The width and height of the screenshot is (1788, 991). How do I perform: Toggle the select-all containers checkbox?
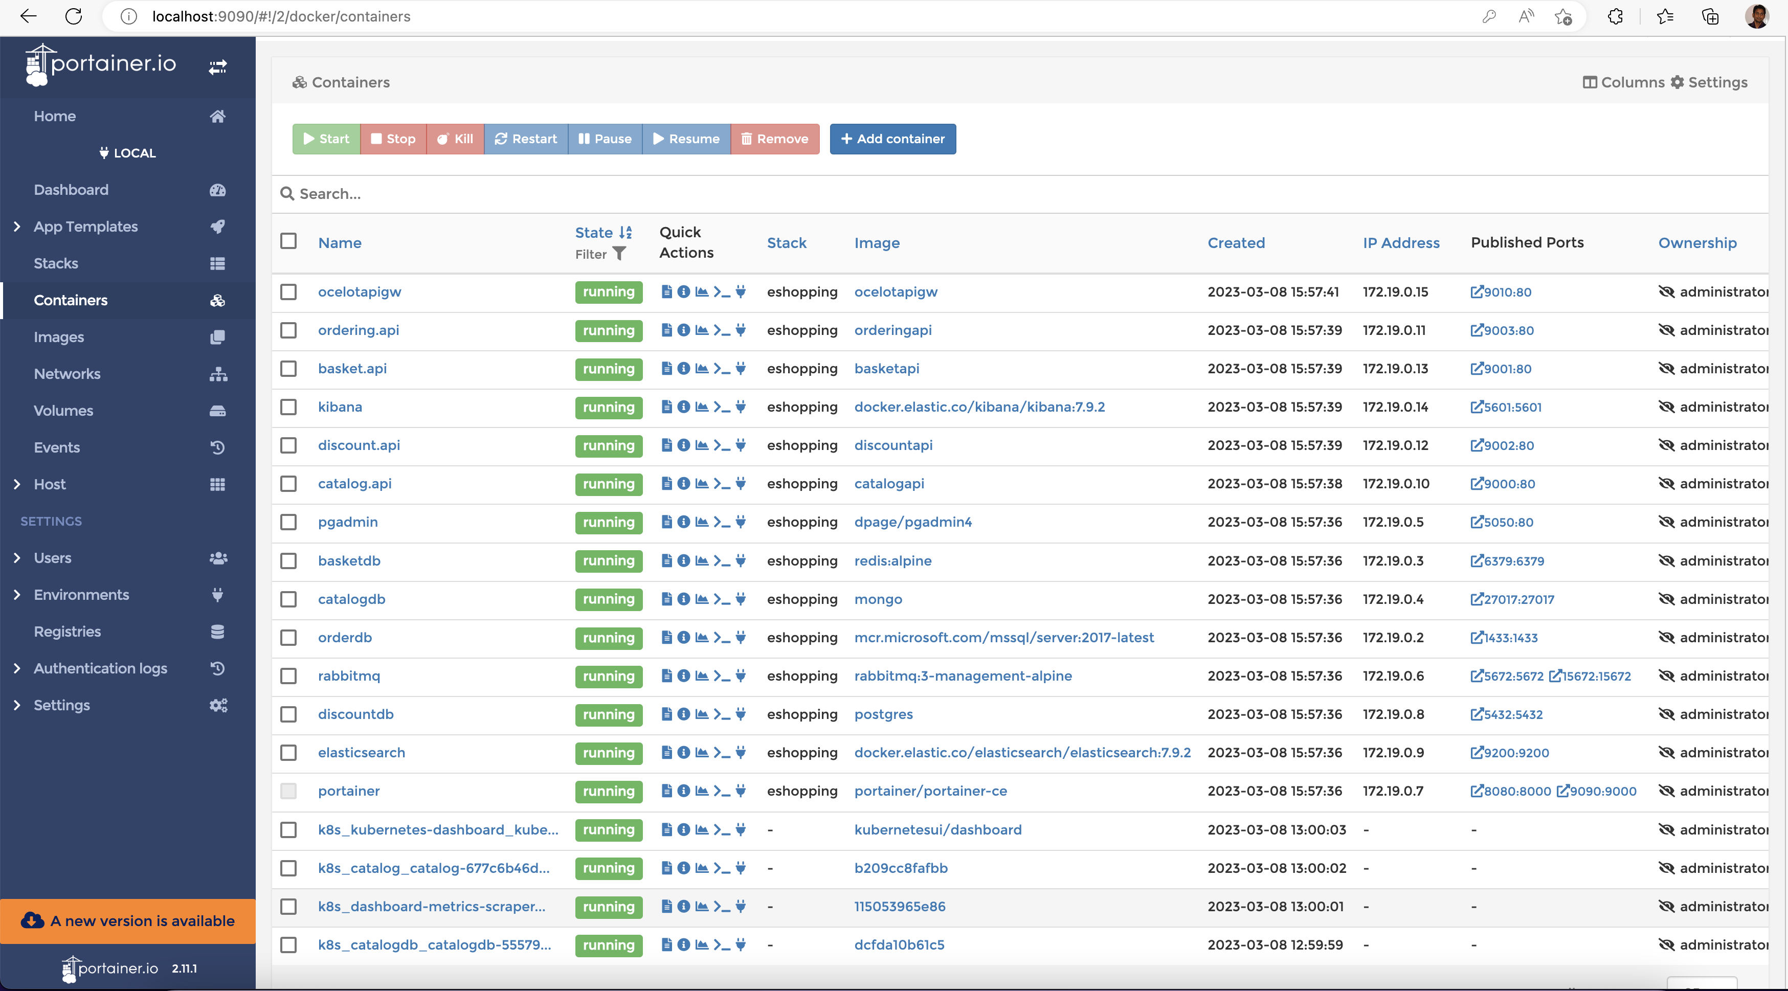[288, 241]
